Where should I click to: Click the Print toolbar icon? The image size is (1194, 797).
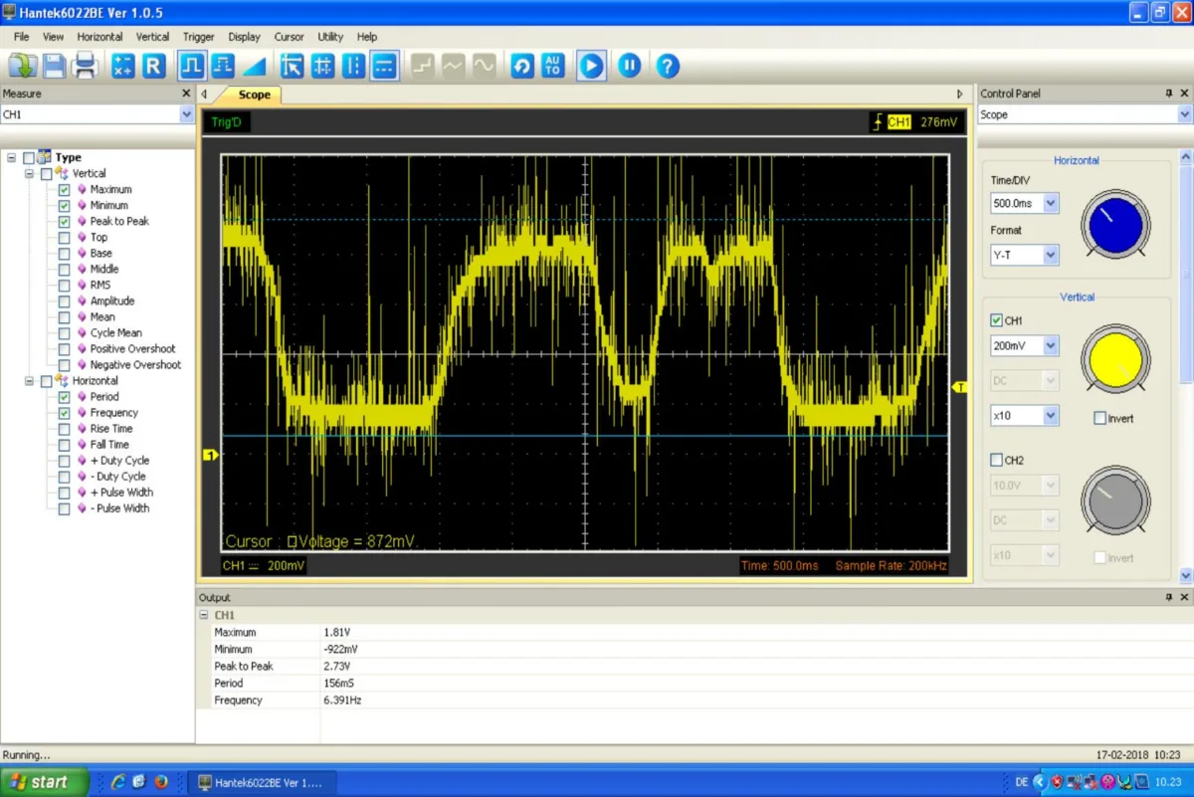(86, 66)
